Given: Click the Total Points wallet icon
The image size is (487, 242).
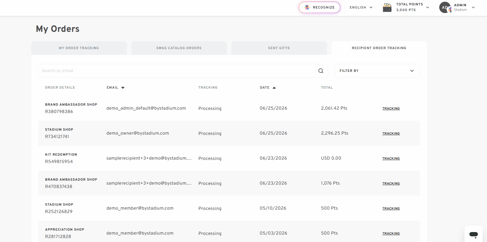Looking at the screenshot, I should click(x=387, y=7).
